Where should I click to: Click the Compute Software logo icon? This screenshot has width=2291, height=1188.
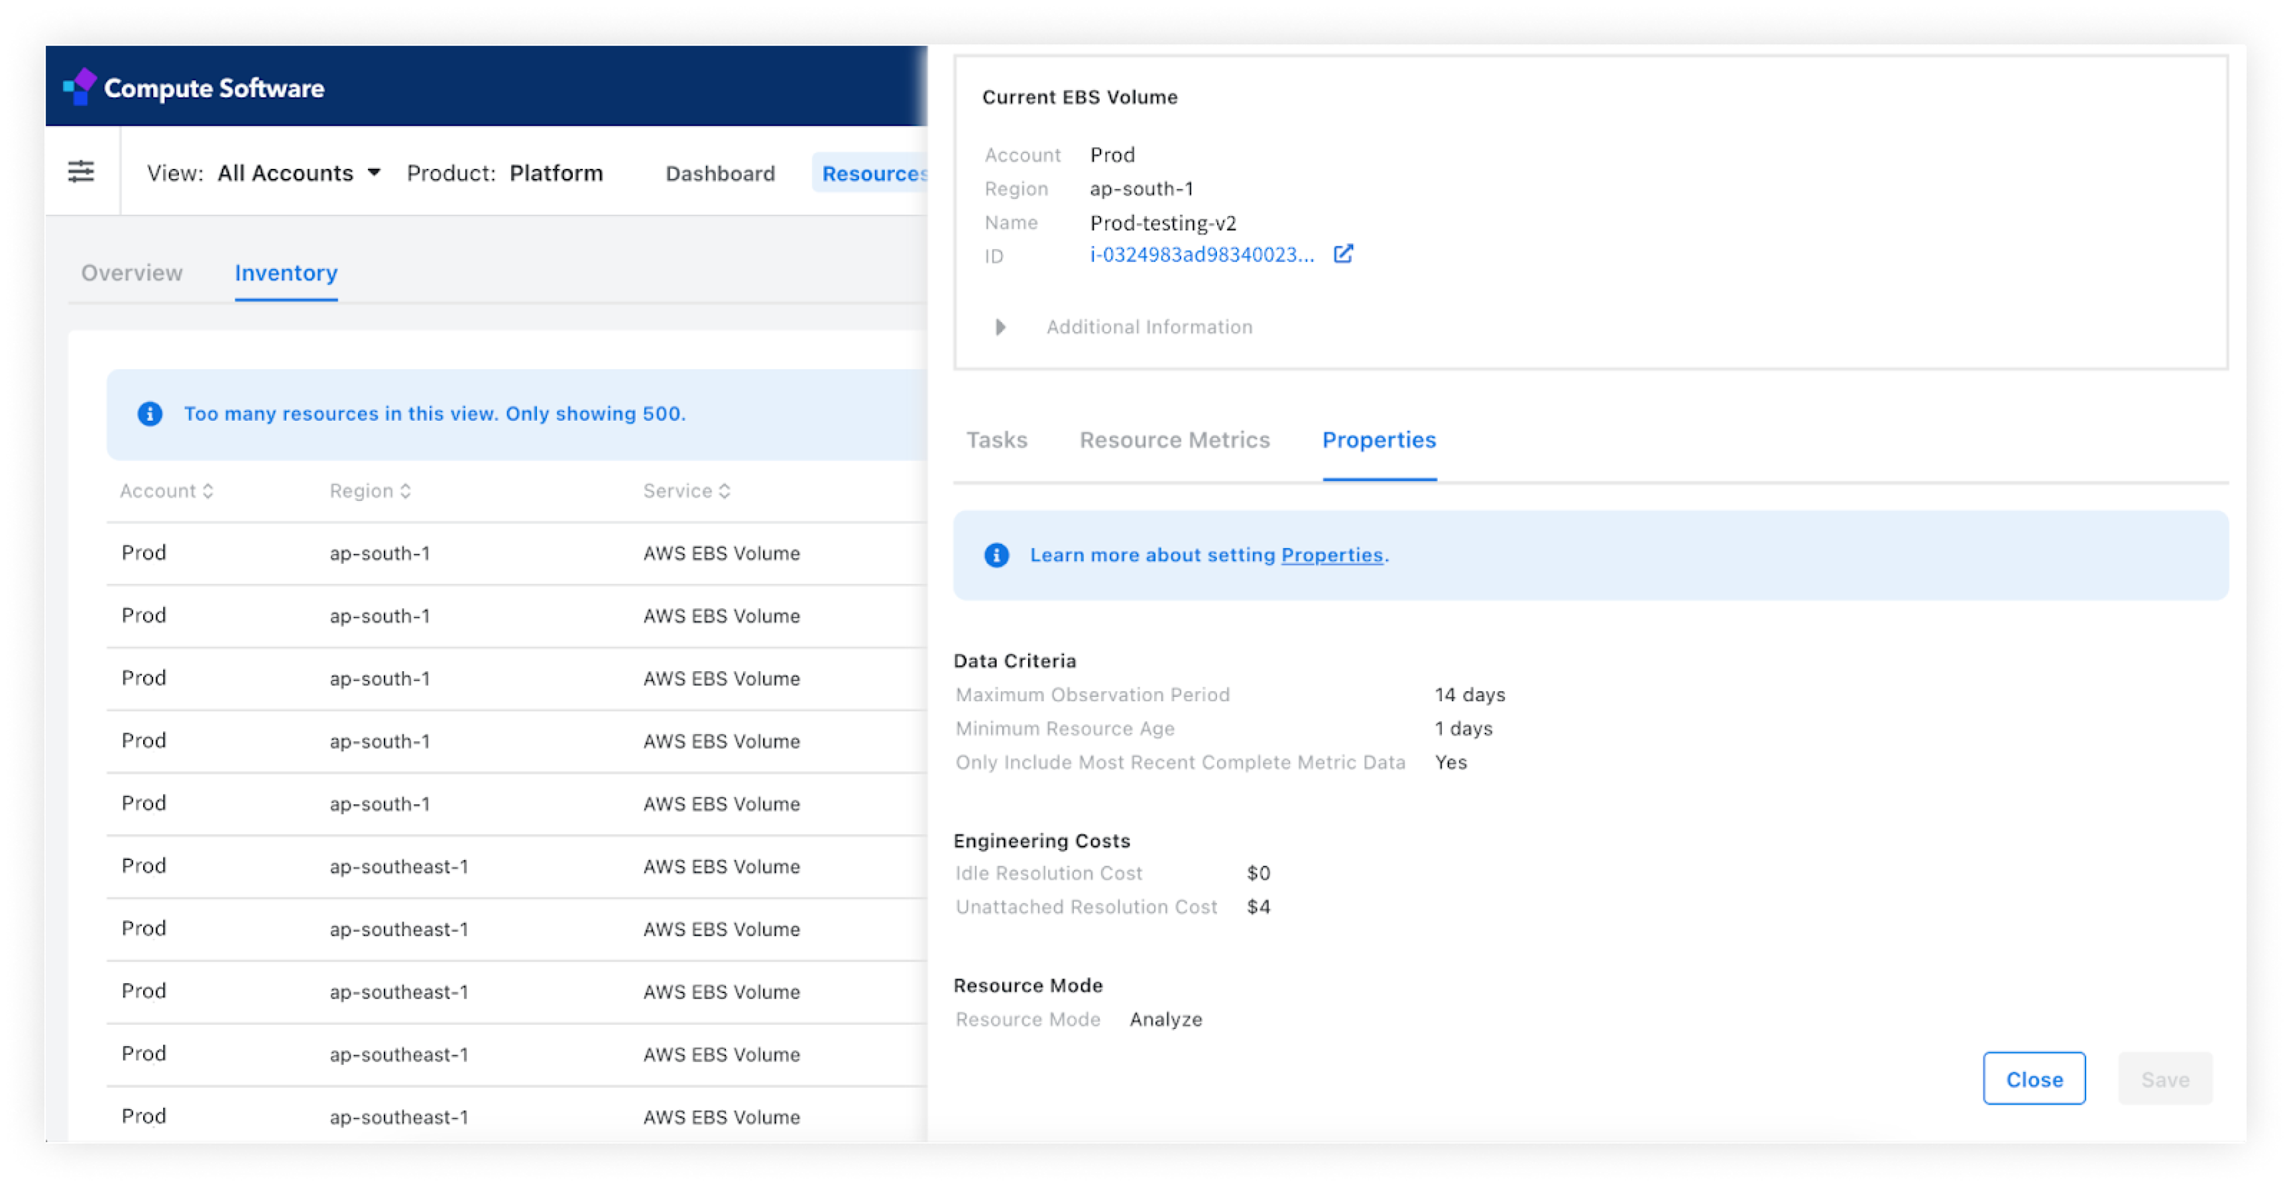80,87
